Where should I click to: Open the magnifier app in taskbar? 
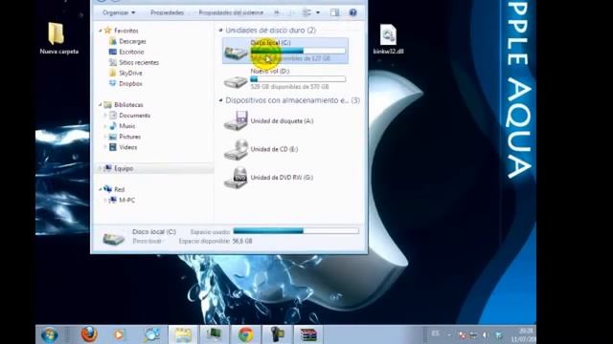151,334
